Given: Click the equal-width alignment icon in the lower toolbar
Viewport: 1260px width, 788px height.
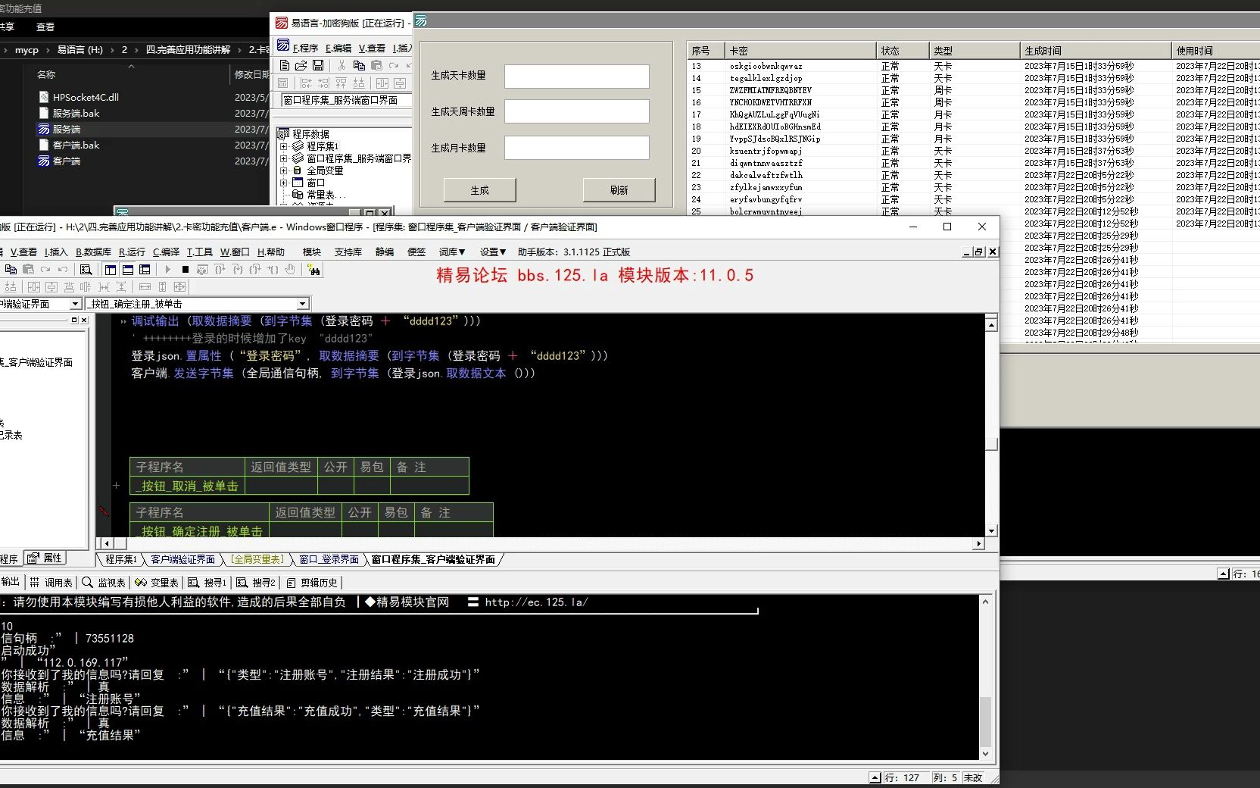Looking at the screenshot, I should pyautogui.click(x=145, y=286).
